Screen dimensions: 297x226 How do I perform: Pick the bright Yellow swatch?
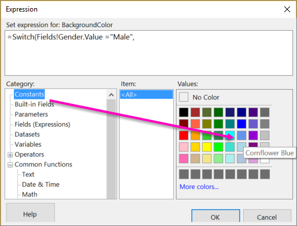(x=207, y=147)
